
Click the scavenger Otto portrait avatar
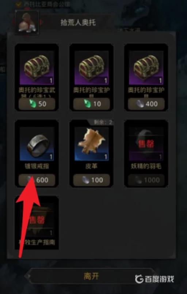pos(27,22)
